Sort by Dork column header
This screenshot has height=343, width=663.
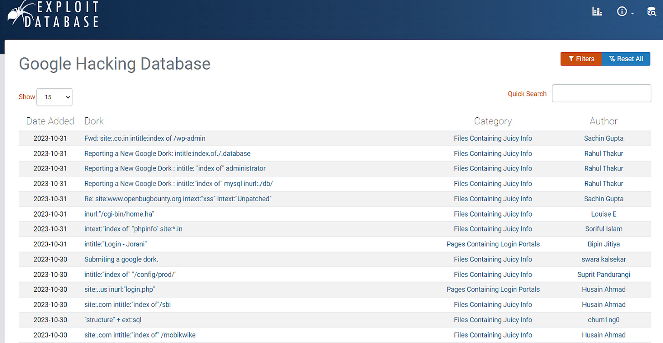[x=94, y=121]
